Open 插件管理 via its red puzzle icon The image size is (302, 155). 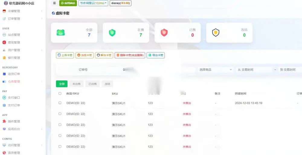tap(4, 121)
